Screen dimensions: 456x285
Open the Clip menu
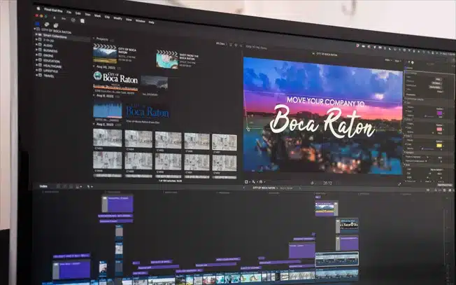[107, 17]
